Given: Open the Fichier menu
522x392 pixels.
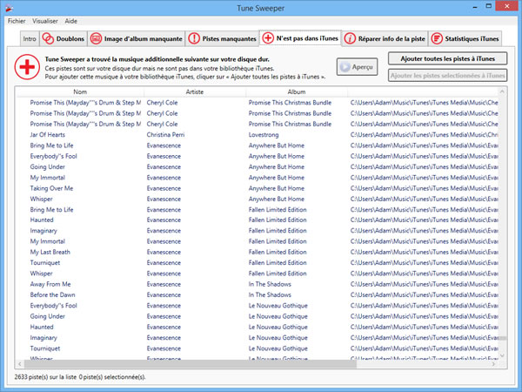Looking at the screenshot, I should tap(17, 21).
